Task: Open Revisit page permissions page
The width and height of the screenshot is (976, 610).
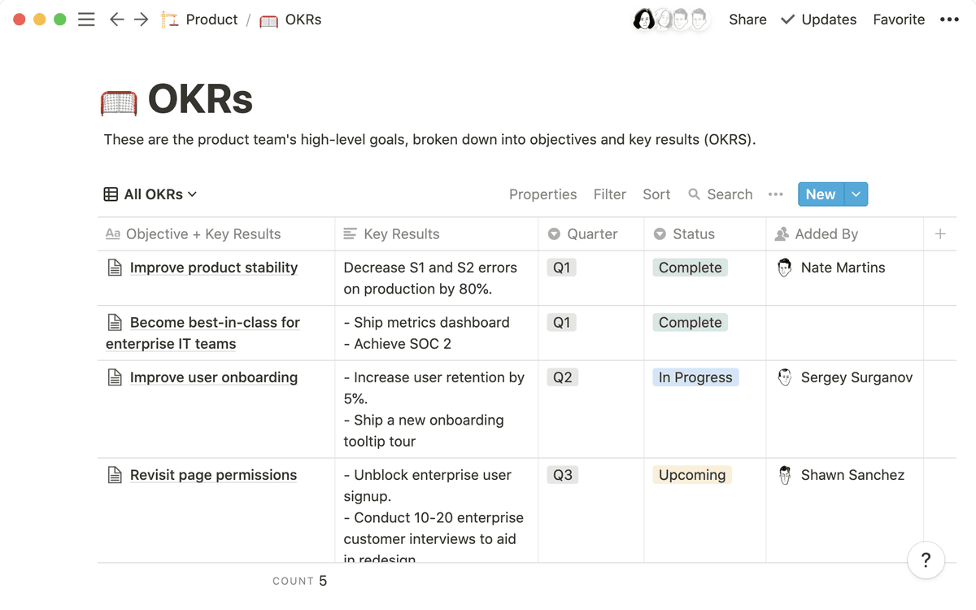Action: point(213,475)
